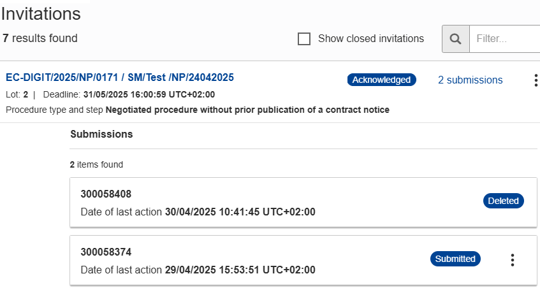540x290 pixels.
Task: Click the Invitations page heading
Action: coord(41,13)
